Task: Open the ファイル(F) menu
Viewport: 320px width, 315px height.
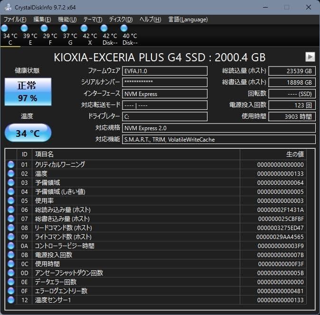Action: point(15,19)
